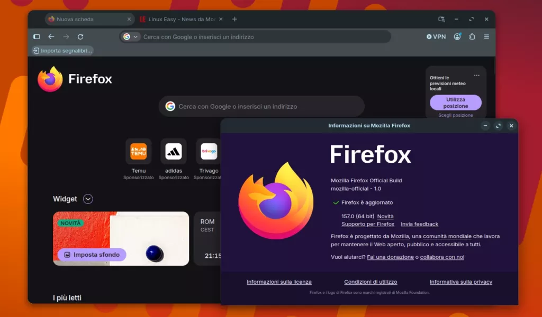Click the ROM CEST clock widget
542x317 pixels.
pos(207,239)
